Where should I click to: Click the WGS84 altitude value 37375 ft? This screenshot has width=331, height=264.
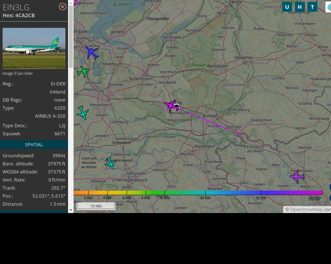[x=57, y=172]
